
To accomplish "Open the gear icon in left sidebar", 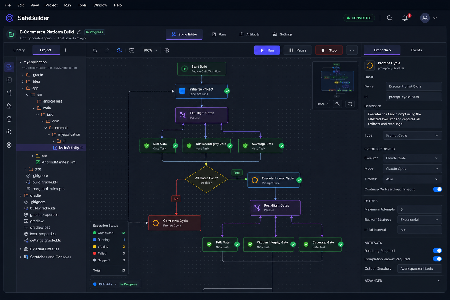I will coord(9,145).
